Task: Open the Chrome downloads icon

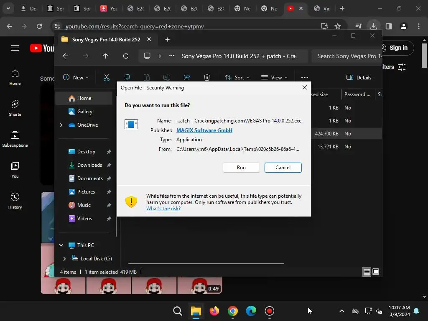Action: click(373, 26)
